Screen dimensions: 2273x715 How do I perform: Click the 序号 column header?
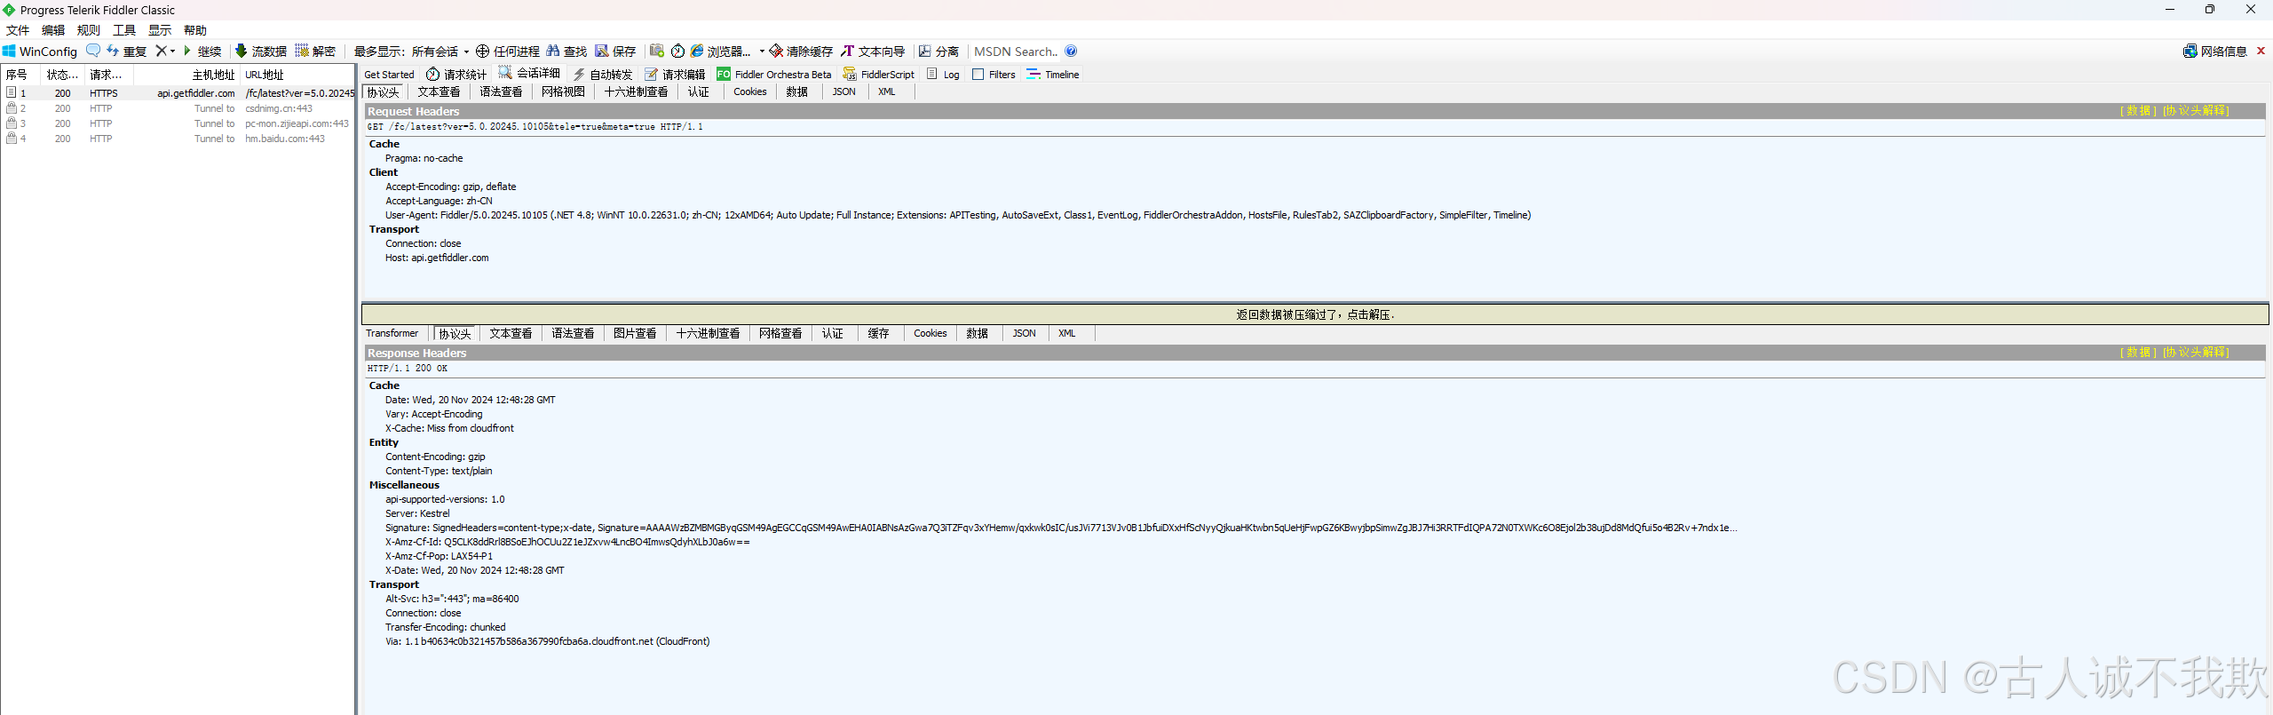click(21, 75)
